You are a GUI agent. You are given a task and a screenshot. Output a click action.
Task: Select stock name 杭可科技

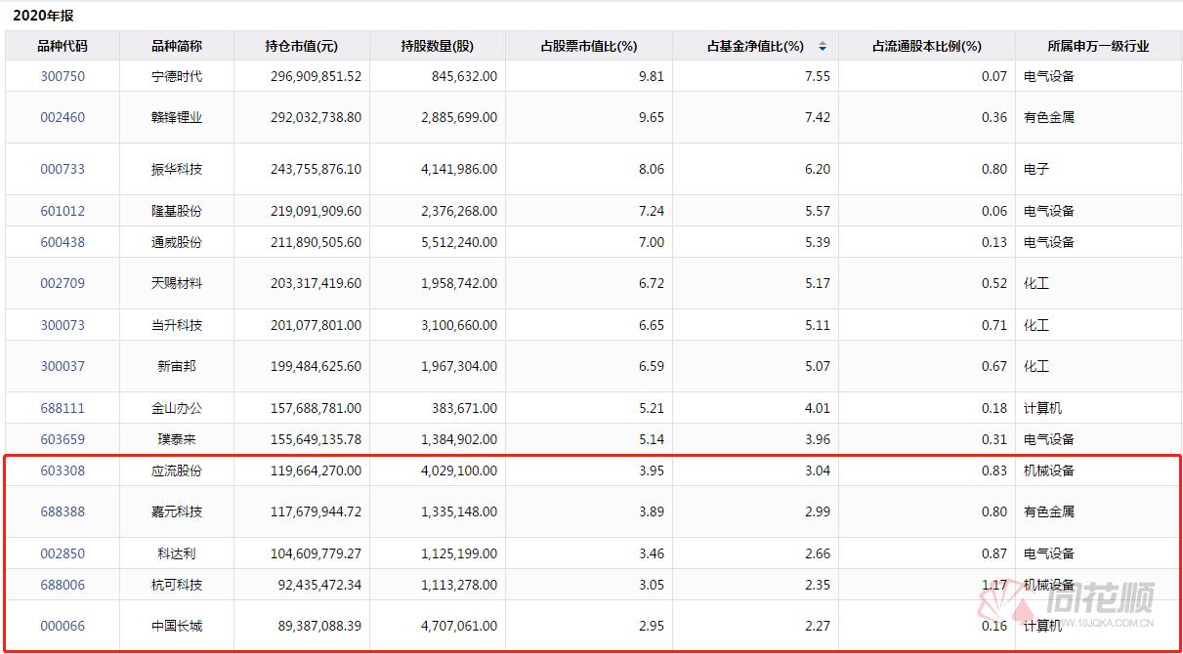click(x=177, y=585)
